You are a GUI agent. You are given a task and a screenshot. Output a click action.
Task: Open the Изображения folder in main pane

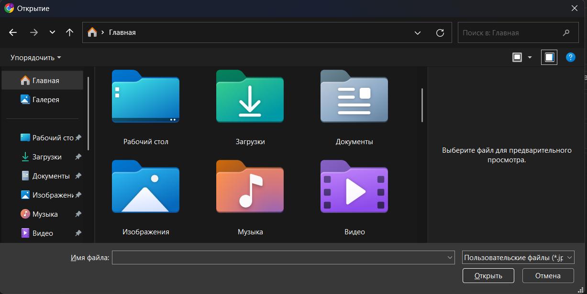tap(145, 187)
